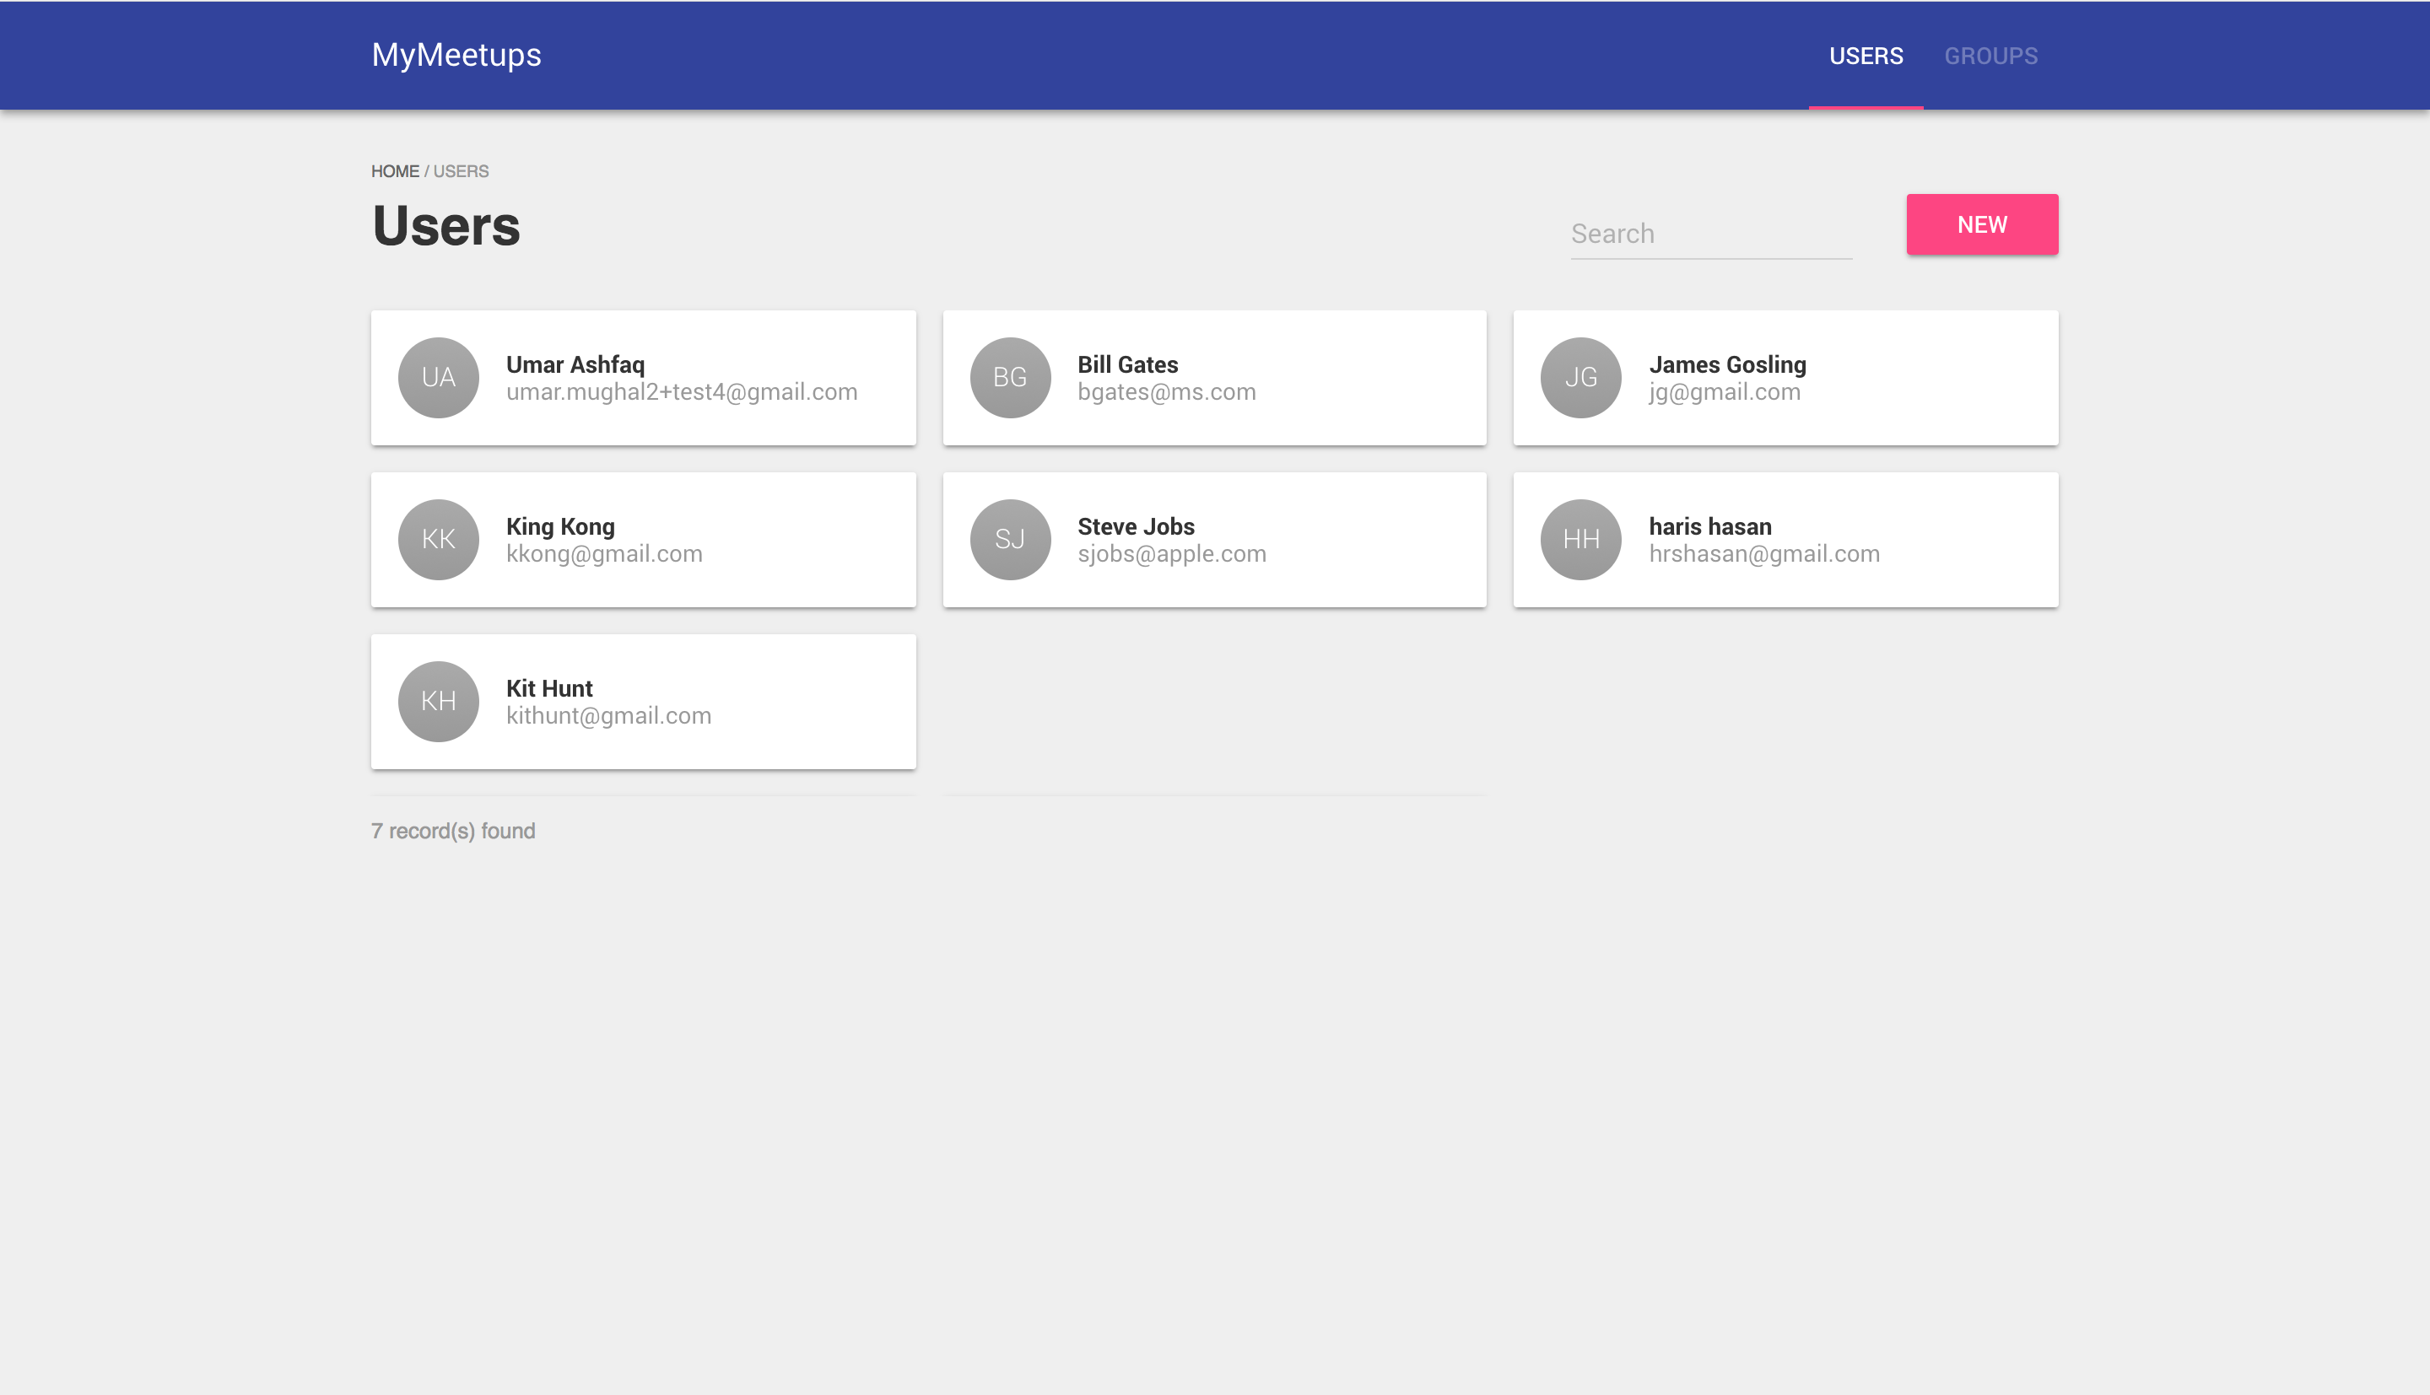The height and width of the screenshot is (1395, 2430).
Task: Open the haris hasan name
Action: pyautogui.click(x=1709, y=526)
